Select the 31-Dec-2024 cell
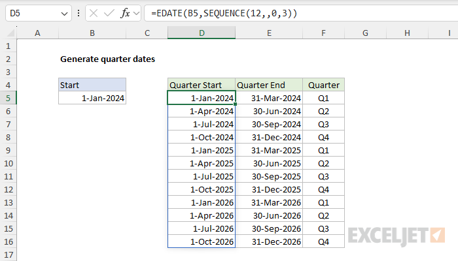Screen dimensions: 458x261 (269, 137)
